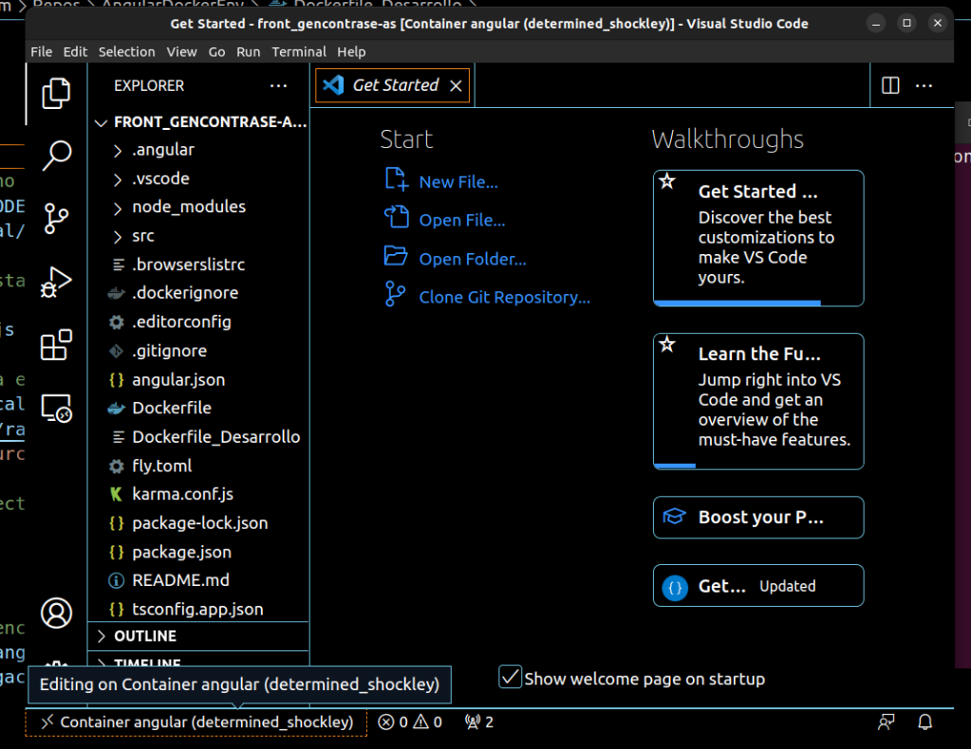The image size is (971, 749).
Task: Open Source Control view
Action: click(x=56, y=218)
